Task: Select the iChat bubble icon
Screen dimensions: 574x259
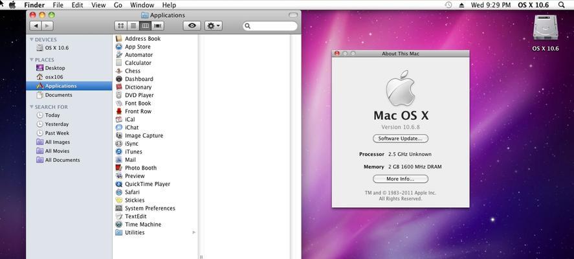Action: 118,127
